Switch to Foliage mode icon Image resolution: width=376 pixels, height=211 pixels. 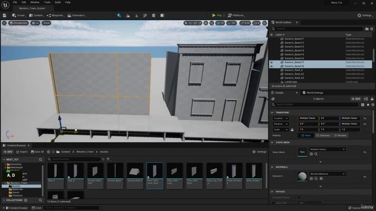point(136,16)
